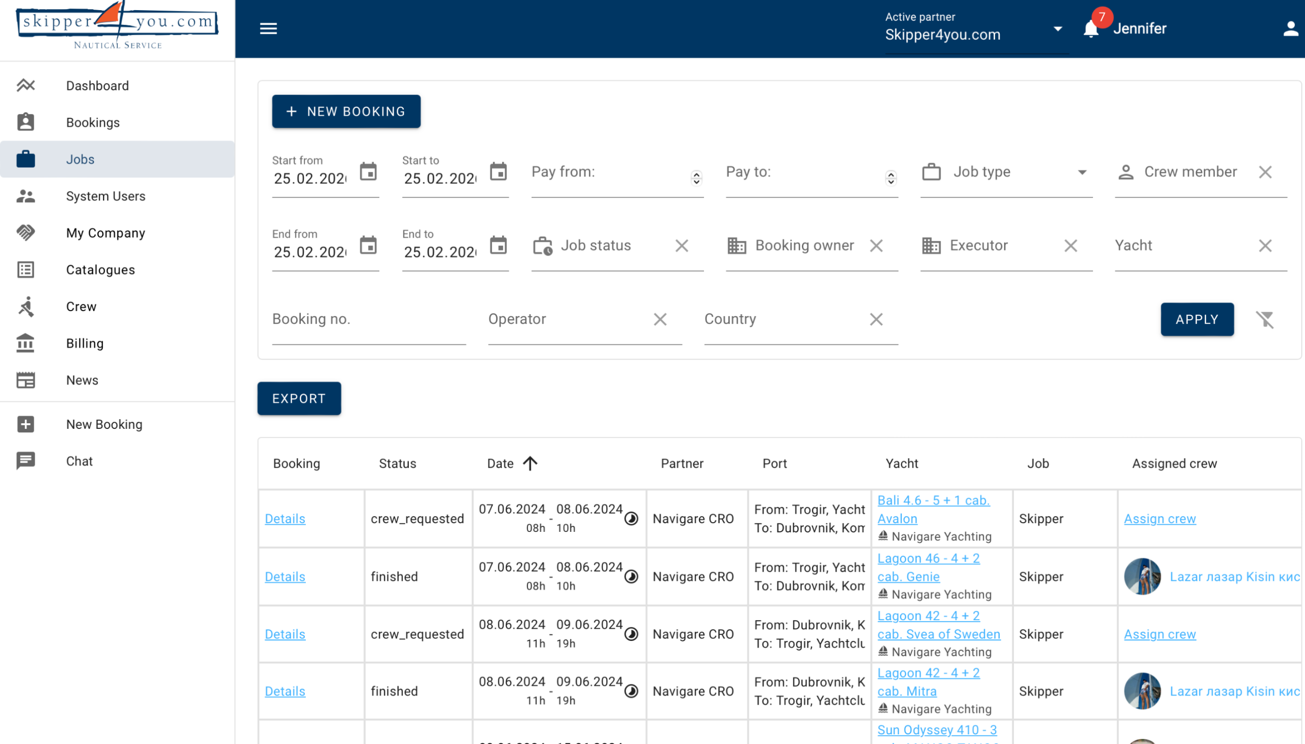Click the Booking no. input field
The image size is (1305, 744).
click(368, 319)
